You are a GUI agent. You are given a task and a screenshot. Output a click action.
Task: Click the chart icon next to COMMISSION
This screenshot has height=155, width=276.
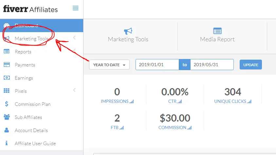point(189,128)
